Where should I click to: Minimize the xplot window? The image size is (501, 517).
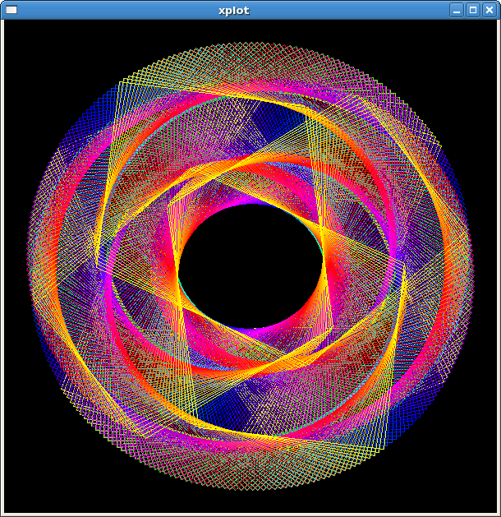coord(457,10)
